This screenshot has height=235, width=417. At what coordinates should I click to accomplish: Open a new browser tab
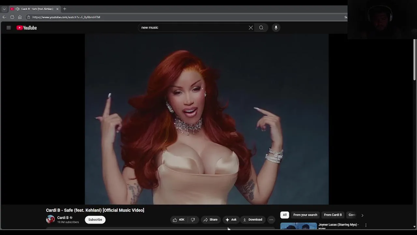(65, 9)
